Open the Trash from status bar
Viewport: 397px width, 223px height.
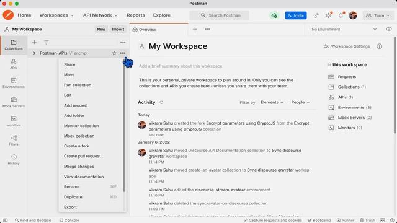[368, 221]
